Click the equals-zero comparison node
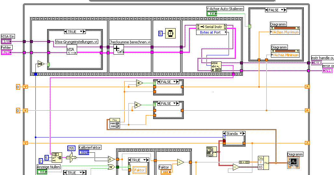The height and width of the screenshot is (175, 334). point(41,64)
